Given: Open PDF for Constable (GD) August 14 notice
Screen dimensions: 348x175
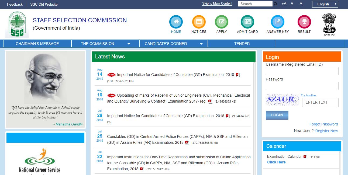Looking at the screenshot, I should point(237,75).
